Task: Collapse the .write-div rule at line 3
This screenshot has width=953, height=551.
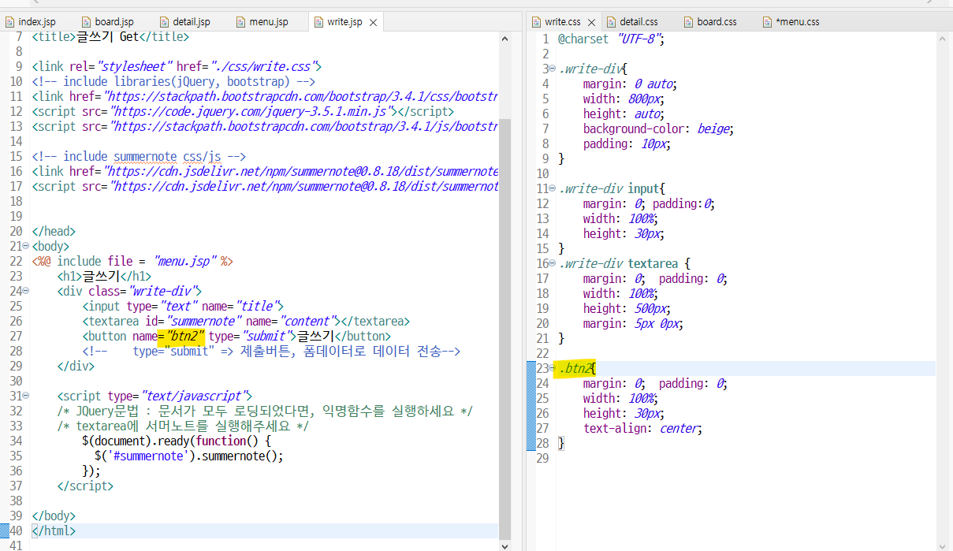Action: point(552,69)
